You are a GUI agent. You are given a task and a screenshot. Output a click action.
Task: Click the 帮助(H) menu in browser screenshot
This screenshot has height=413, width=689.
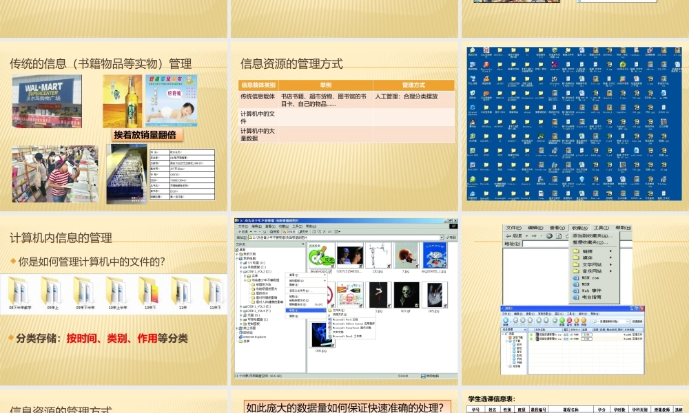[x=623, y=228]
